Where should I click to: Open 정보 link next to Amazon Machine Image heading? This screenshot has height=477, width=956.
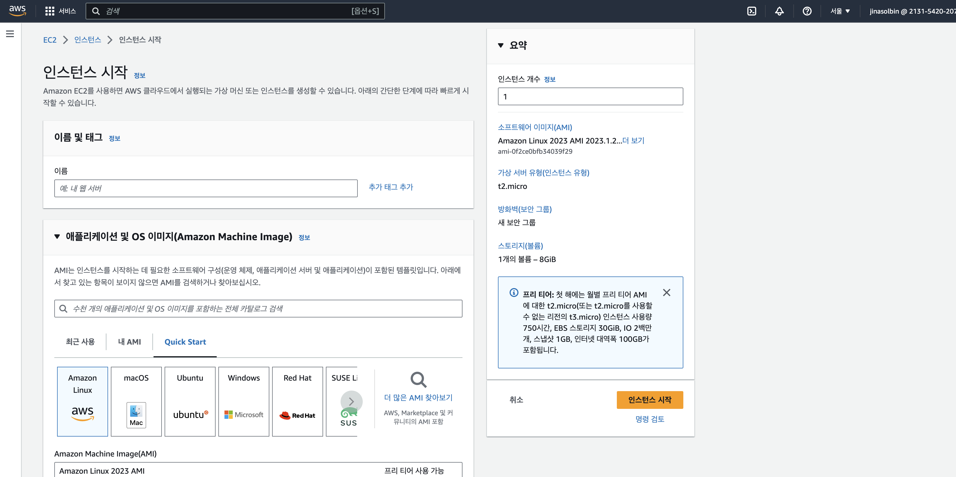coord(304,237)
